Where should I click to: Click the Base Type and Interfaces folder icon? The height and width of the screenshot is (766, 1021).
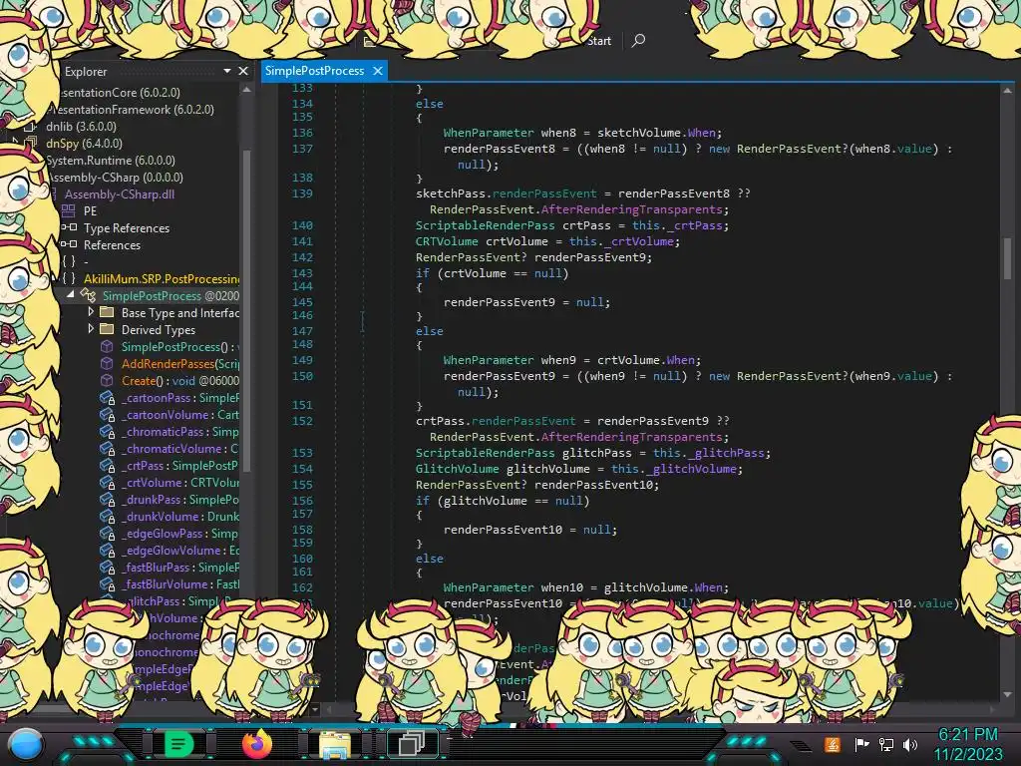107,312
